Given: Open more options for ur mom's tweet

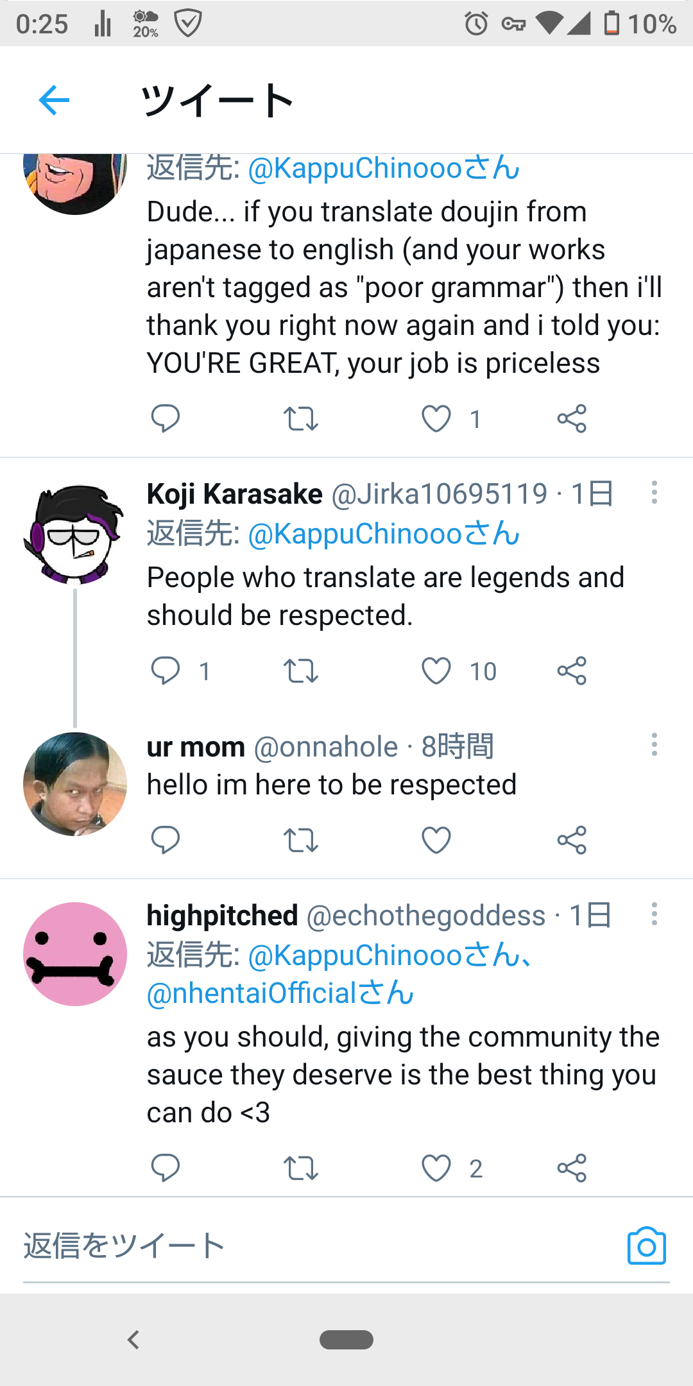Looking at the screenshot, I should [654, 745].
